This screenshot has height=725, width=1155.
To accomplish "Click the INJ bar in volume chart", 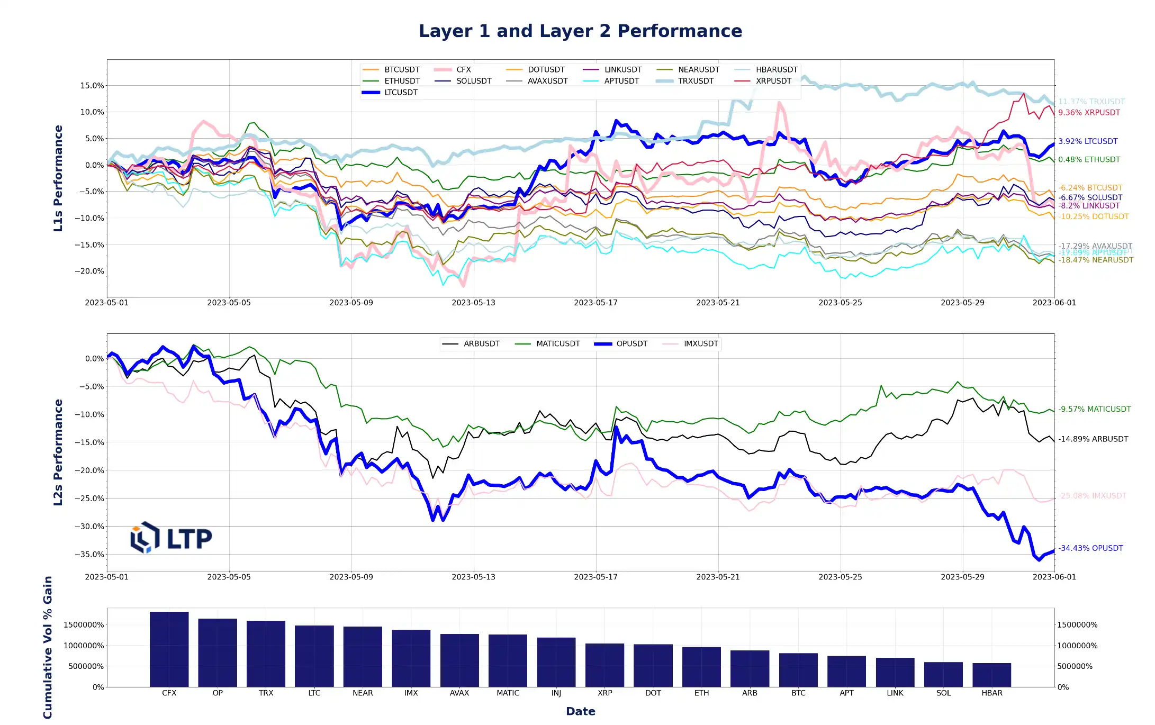I will pos(556,663).
